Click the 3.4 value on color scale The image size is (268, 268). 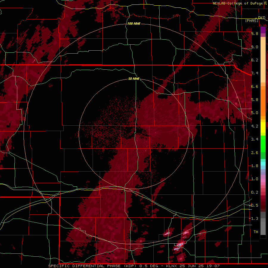click(x=255, y=139)
